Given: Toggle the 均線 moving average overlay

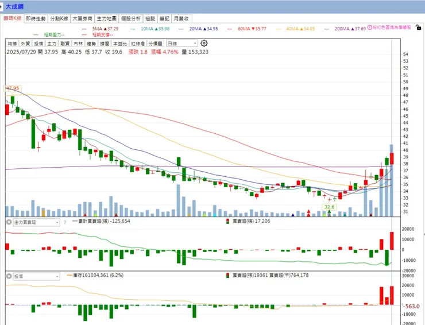Looking at the screenshot, I should [x=13, y=44].
